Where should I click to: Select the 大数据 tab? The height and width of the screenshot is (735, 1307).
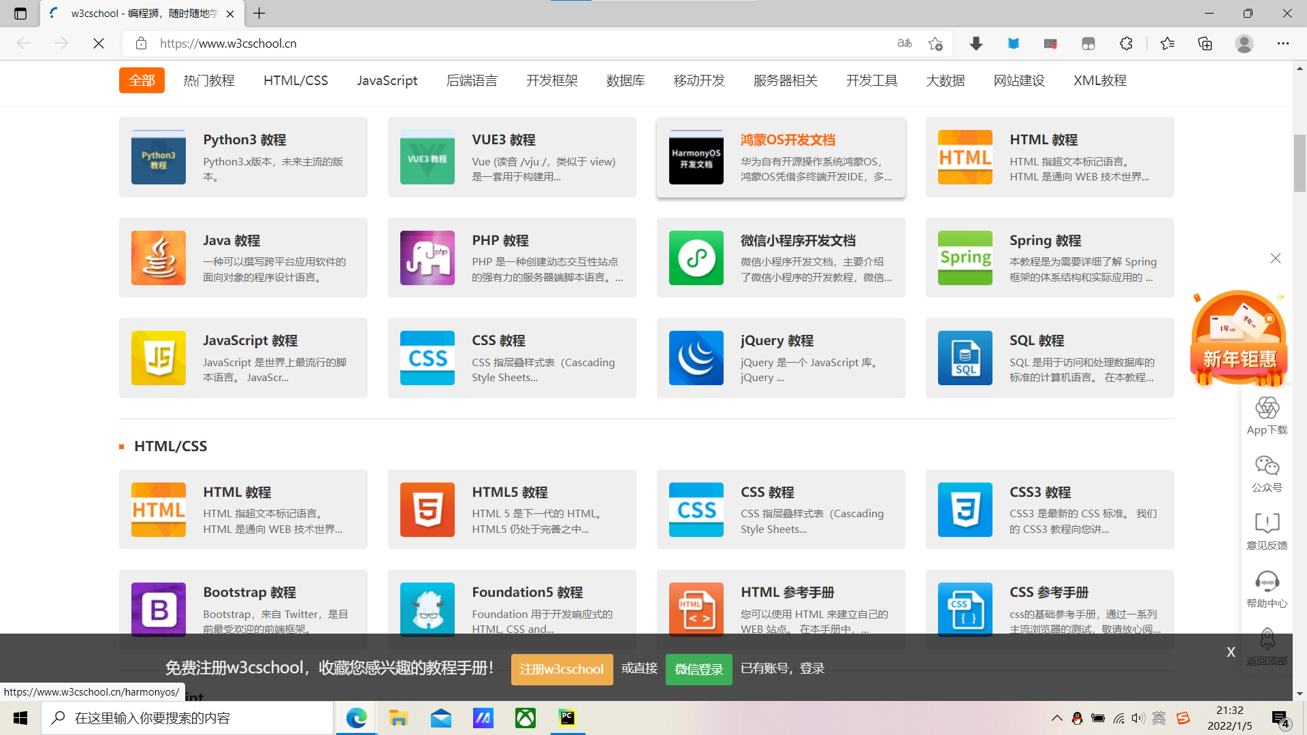point(946,80)
